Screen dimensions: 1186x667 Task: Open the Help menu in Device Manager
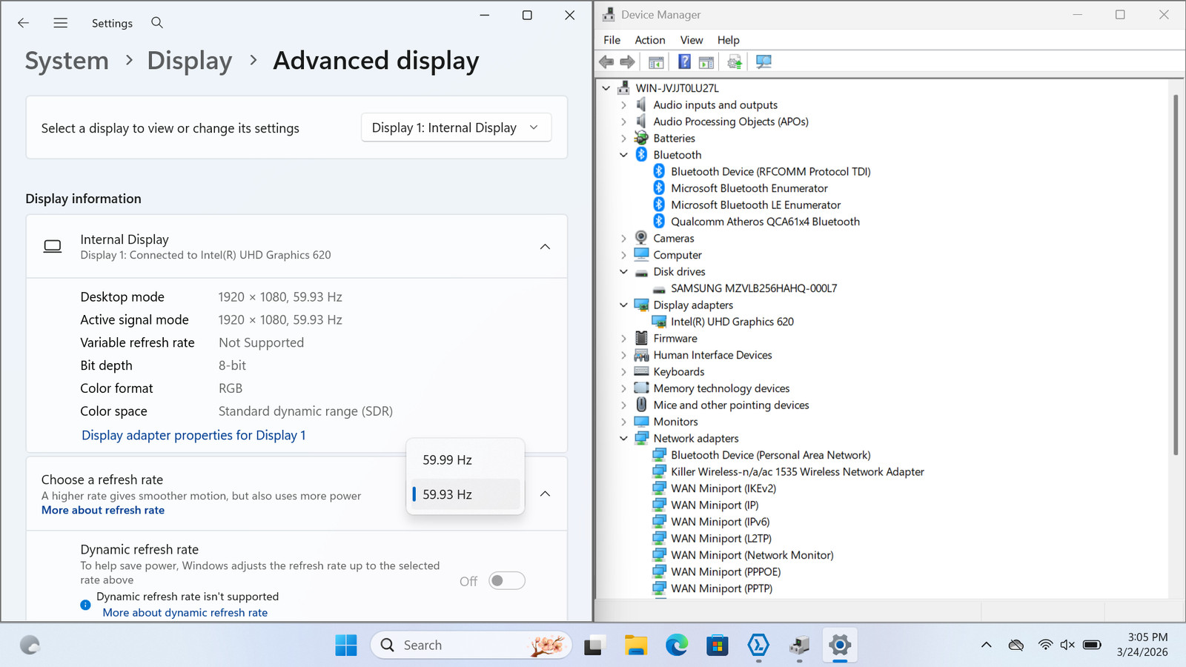(x=729, y=40)
